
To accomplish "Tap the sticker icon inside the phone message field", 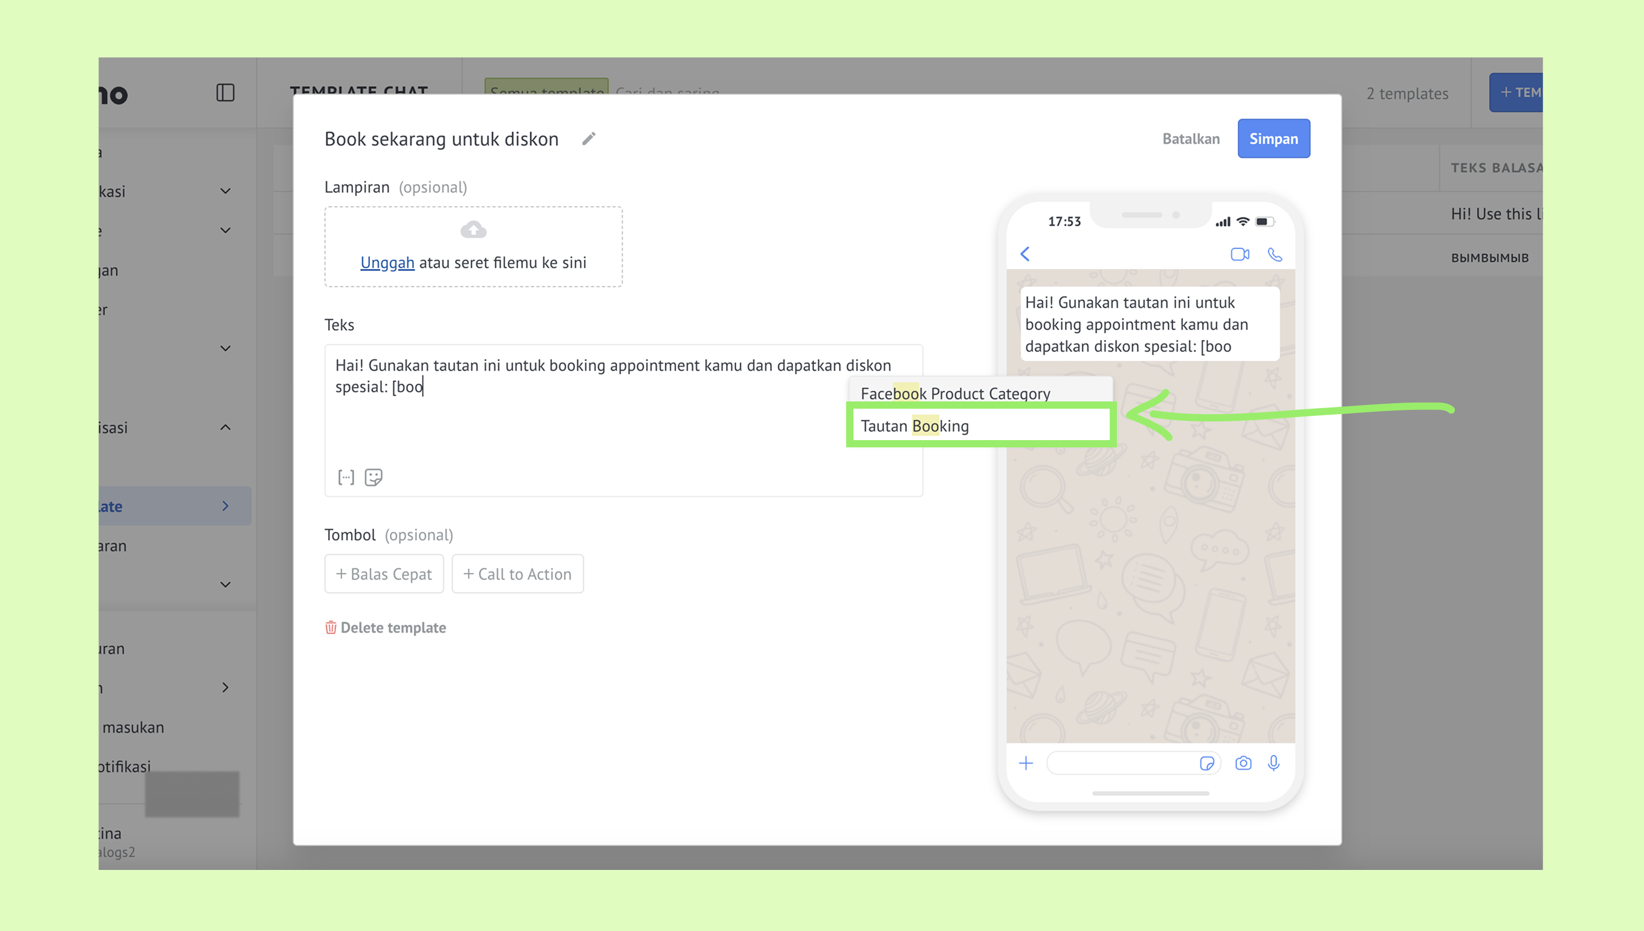I will [x=1207, y=763].
